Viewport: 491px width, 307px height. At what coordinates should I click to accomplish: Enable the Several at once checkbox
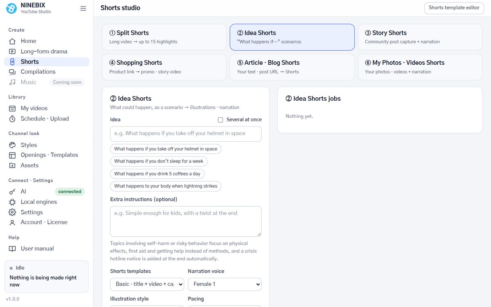(x=220, y=120)
